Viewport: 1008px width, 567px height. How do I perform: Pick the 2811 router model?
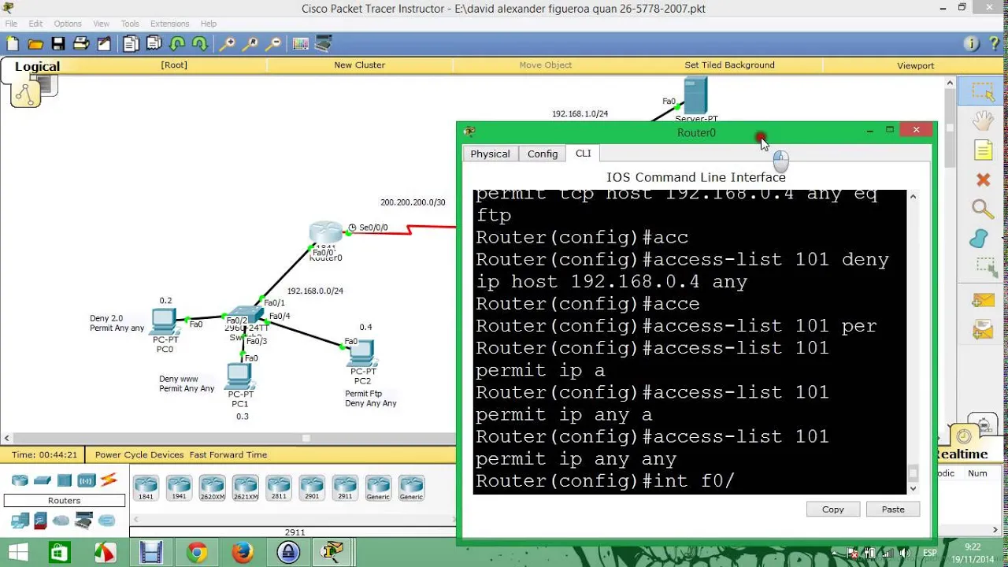point(278,488)
